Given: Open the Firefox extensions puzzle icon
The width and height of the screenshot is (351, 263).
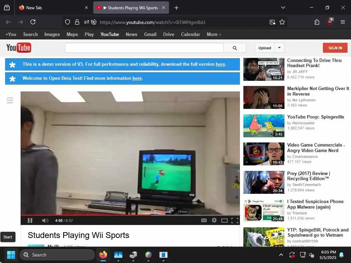Looking at the screenshot, I should [x=317, y=22].
